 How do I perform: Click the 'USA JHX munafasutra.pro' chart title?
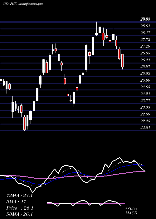click(23, 4)
